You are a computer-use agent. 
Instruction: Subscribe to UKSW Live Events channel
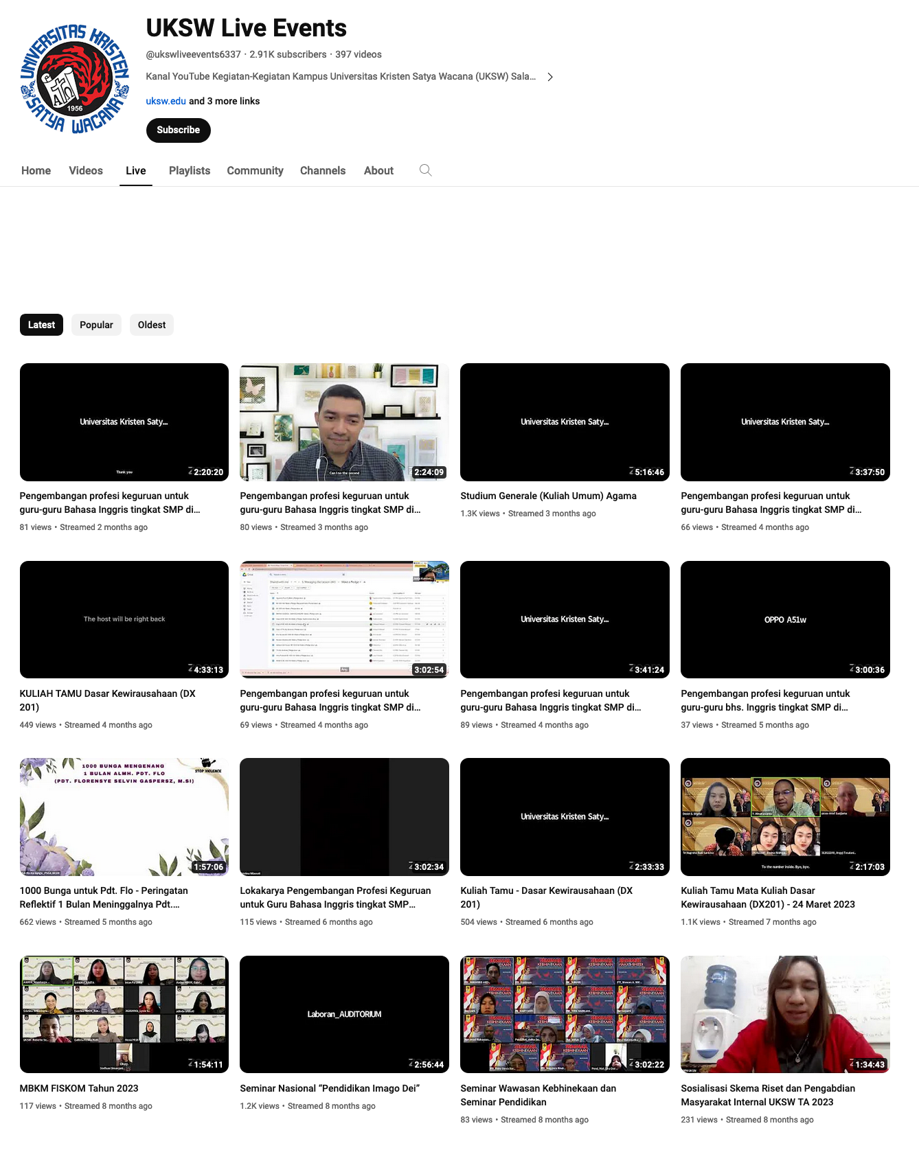pos(178,130)
